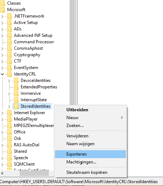Collapse the IdentityCRL key

[2, 74]
